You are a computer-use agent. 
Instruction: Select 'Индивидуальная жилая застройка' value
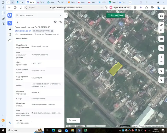point(46,113)
